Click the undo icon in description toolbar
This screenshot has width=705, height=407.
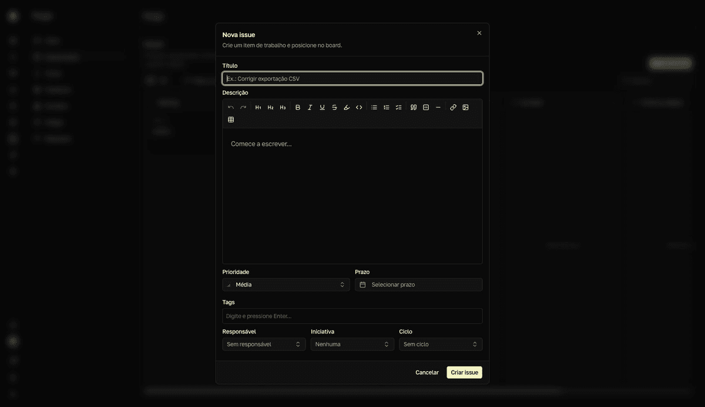(231, 108)
